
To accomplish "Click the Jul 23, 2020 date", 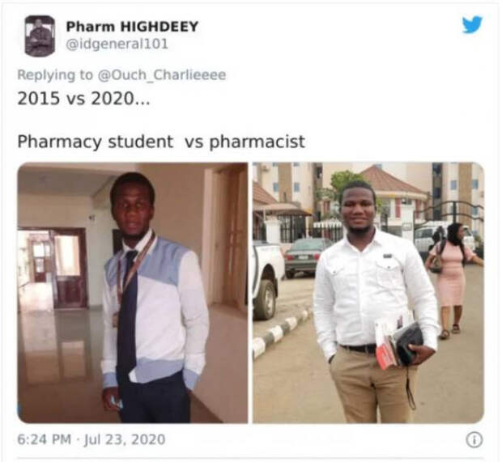I will 125,439.
